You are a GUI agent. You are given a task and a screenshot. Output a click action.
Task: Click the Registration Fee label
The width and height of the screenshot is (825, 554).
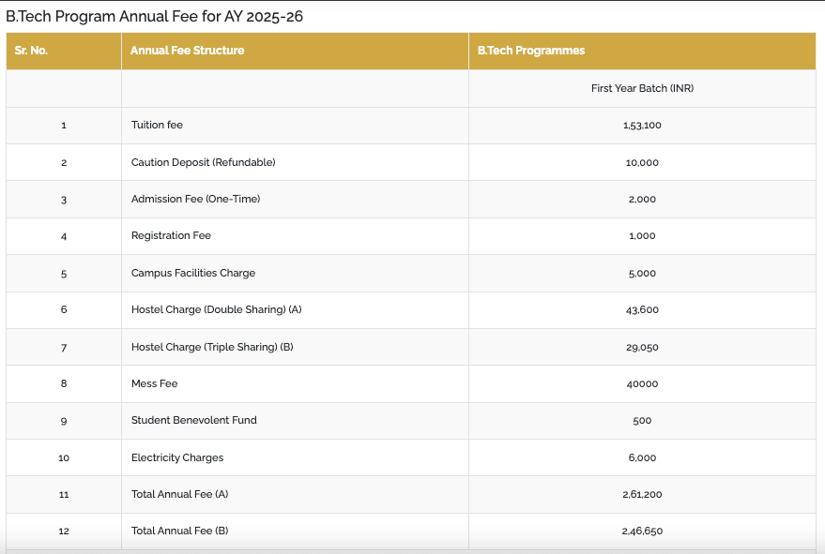click(171, 236)
